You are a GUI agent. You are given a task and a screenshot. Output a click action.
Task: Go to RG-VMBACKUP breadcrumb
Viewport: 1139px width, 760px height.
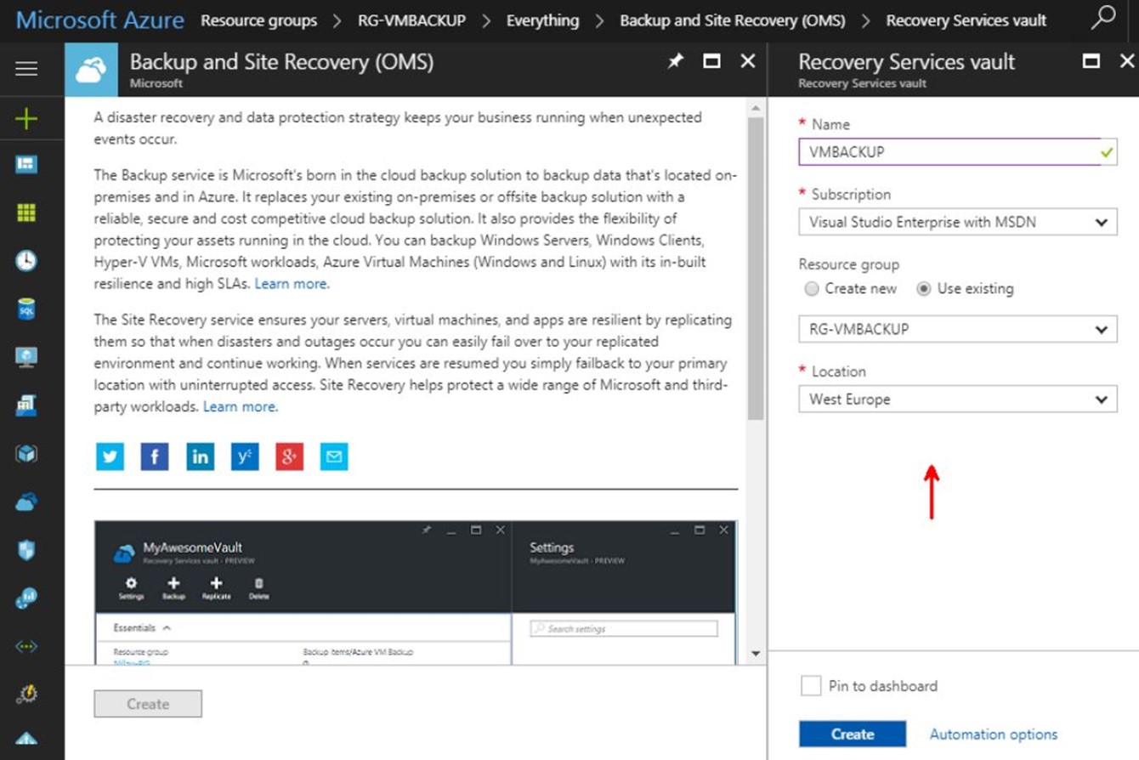click(411, 20)
